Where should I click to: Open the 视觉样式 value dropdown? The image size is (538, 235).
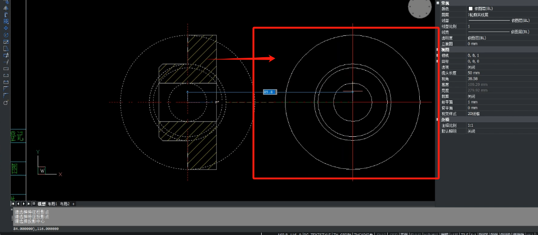tap(502, 113)
